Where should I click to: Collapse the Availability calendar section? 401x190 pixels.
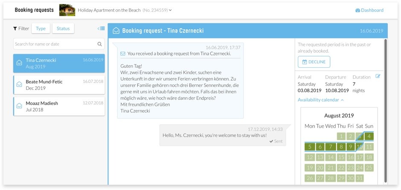tap(321, 100)
